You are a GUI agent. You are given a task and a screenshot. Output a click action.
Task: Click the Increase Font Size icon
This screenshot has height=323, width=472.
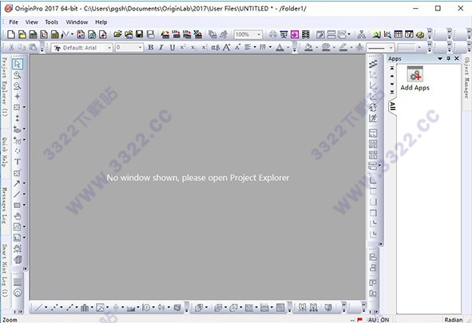click(x=226, y=48)
